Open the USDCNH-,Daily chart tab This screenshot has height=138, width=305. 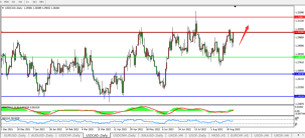[x=124, y=135]
